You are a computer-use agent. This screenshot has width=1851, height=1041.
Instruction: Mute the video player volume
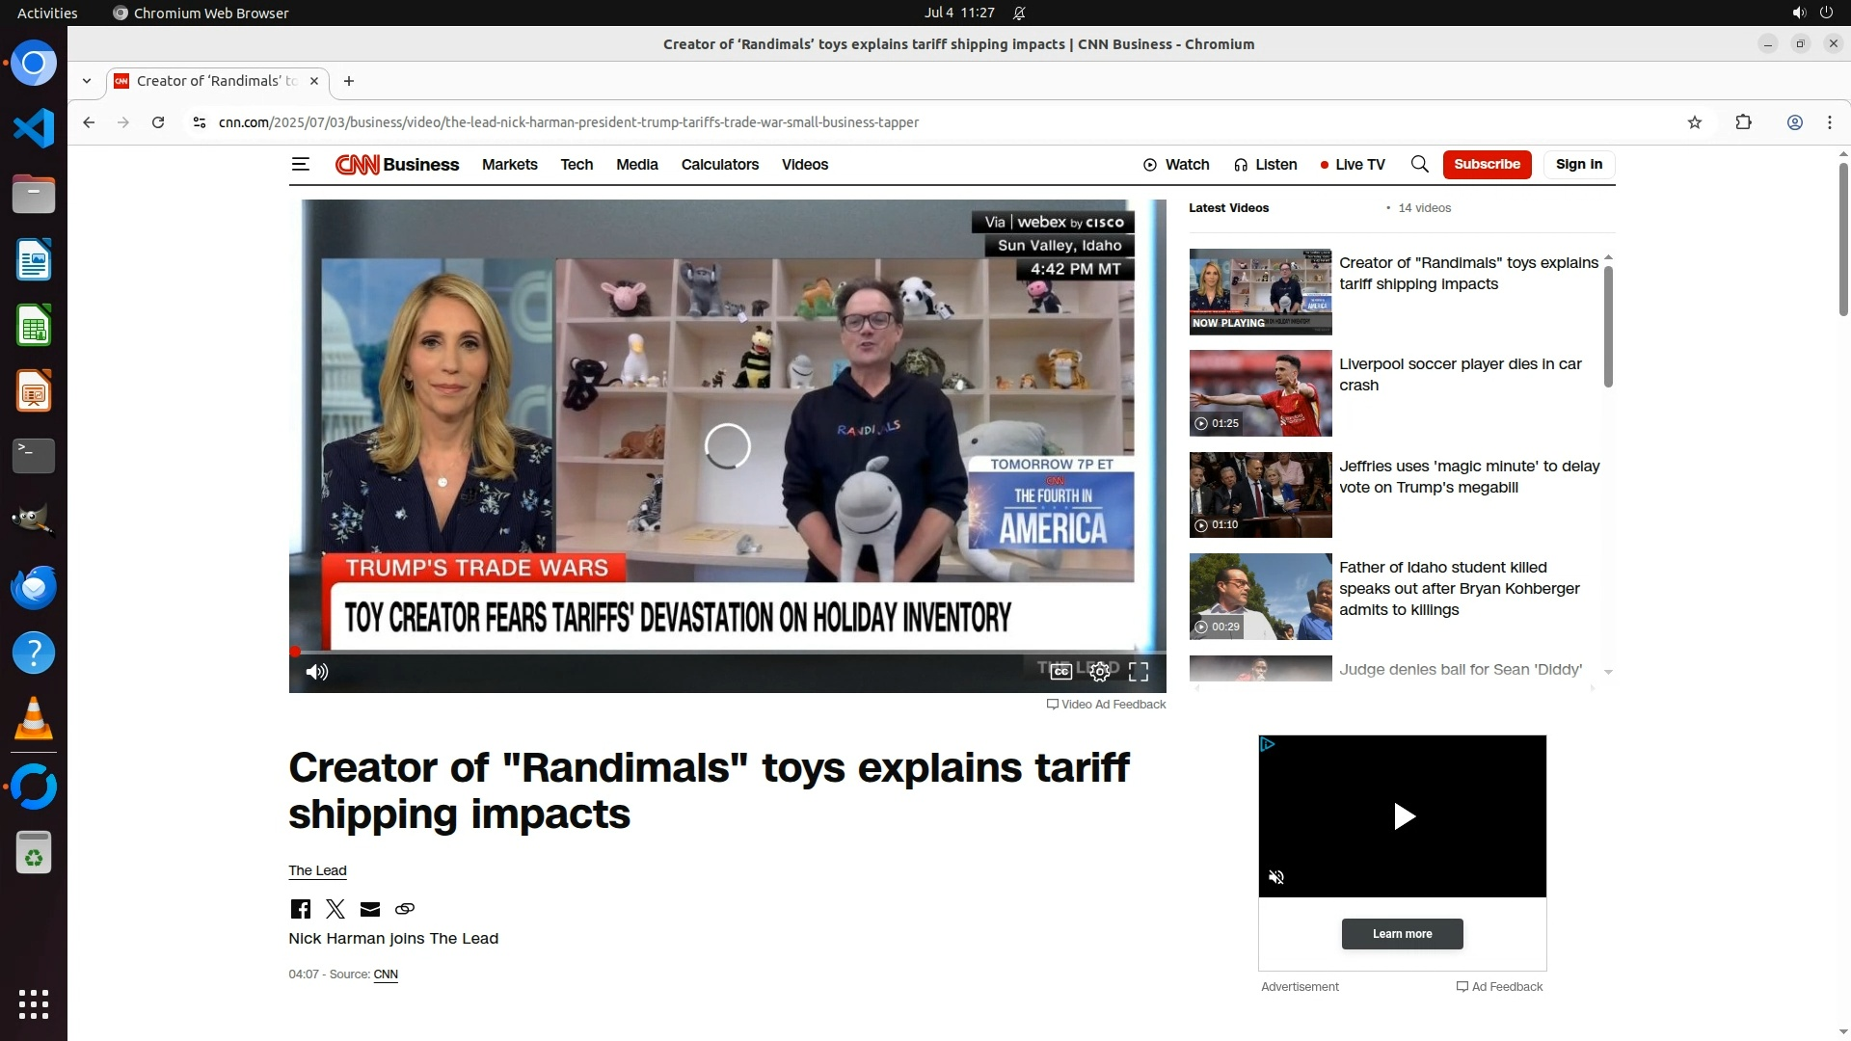tap(316, 672)
